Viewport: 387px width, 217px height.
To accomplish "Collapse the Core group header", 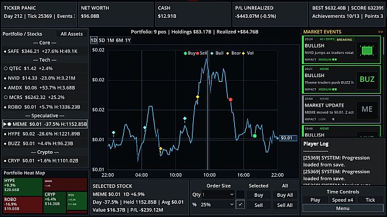I will [x=45, y=43].
